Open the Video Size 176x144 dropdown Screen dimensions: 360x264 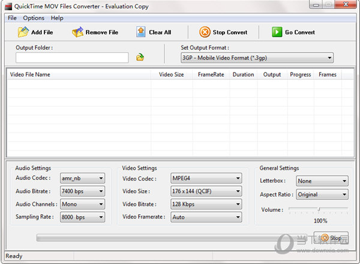click(x=206, y=191)
